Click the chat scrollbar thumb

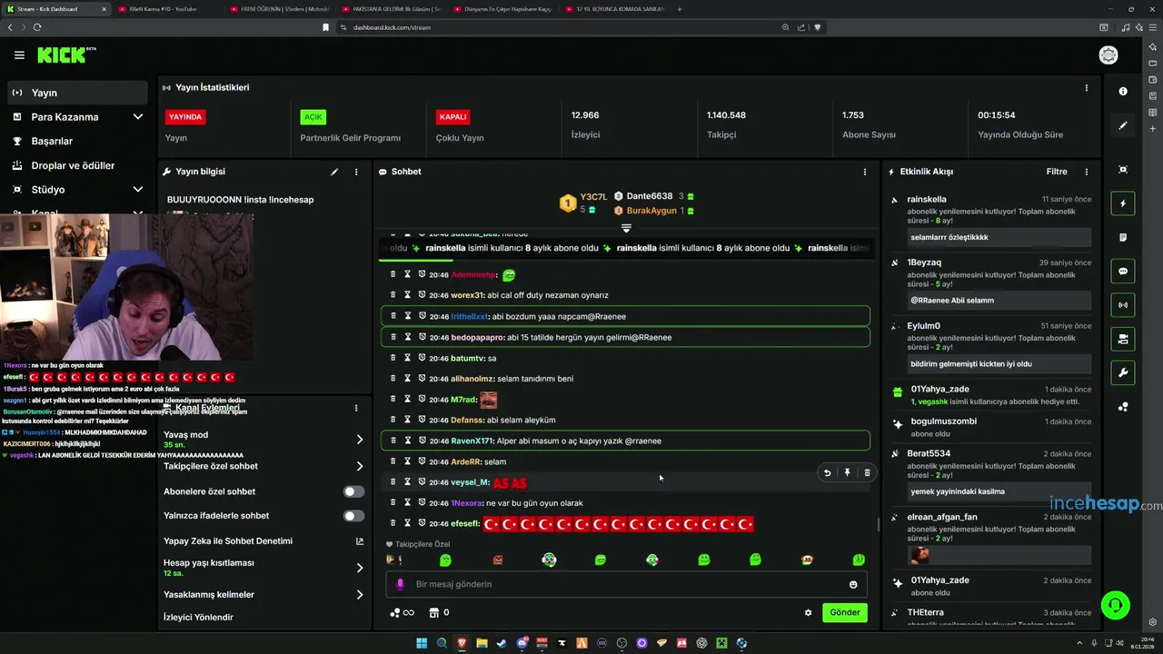pos(878,524)
